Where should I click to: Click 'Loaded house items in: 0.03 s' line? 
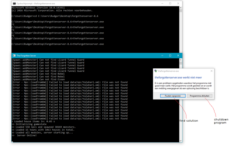pos(33,121)
